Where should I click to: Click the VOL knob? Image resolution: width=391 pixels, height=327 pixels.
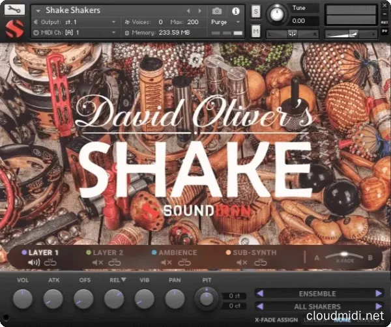click(x=22, y=299)
